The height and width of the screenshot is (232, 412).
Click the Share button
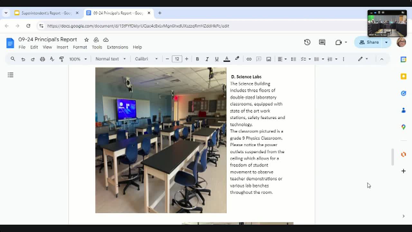click(x=369, y=42)
